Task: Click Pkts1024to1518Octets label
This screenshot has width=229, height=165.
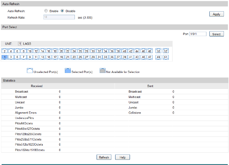Action: [30, 150]
